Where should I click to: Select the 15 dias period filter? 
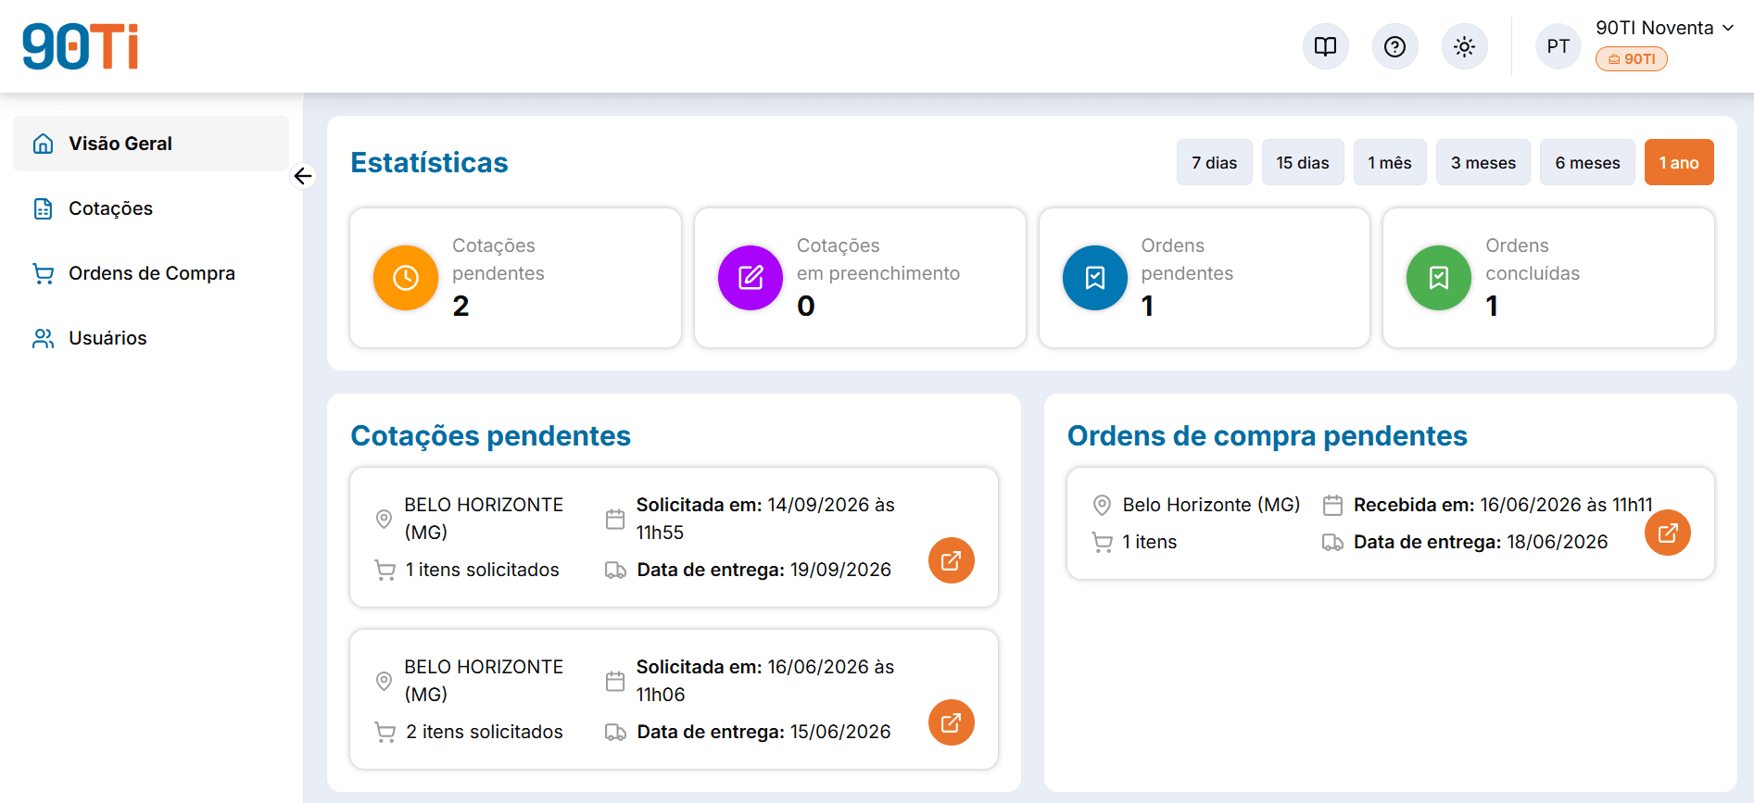pos(1303,162)
